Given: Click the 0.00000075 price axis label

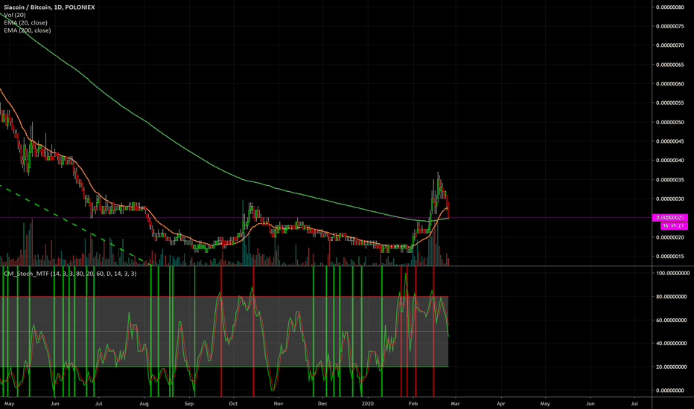Looking at the screenshot, I should pos(669,26).
